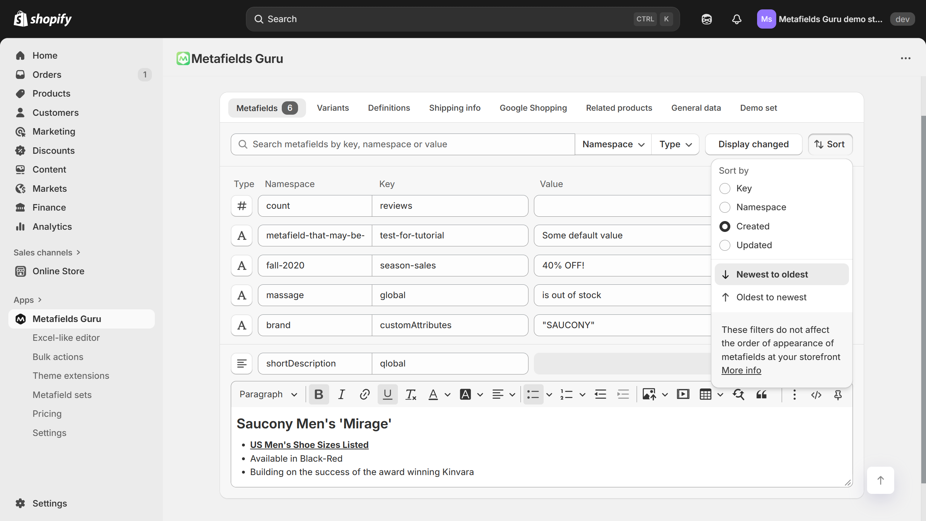Choose Oldest to newest sort order
Screen dimensions: 926x521
[771, 297]
